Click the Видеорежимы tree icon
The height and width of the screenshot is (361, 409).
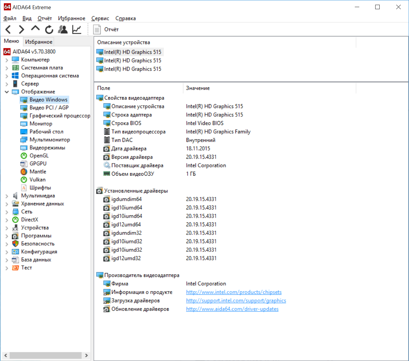click(x=24, y=148)
